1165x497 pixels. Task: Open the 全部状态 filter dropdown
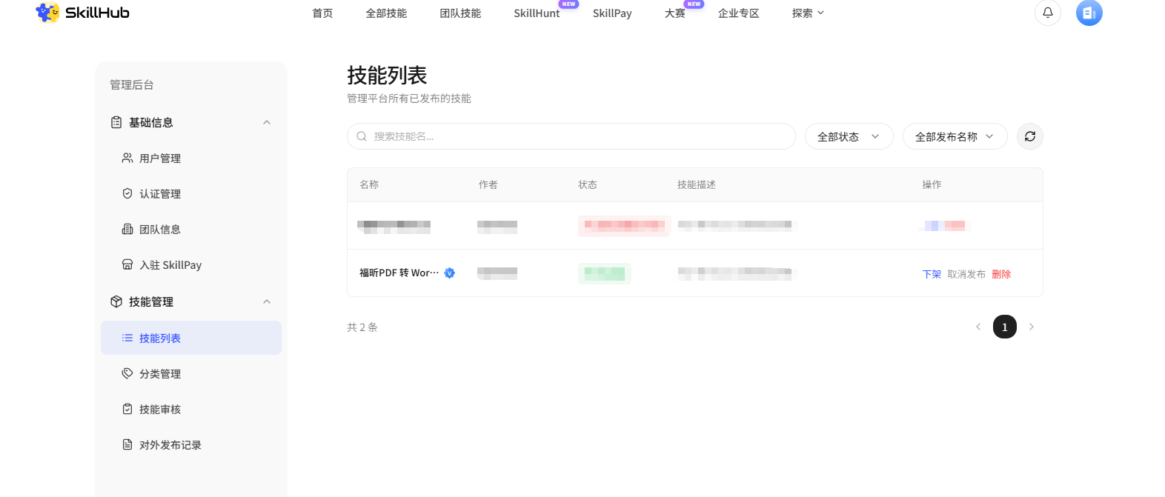[x=849, y=136]
